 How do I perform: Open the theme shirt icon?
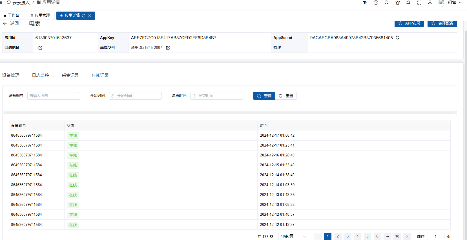(397, 3)
